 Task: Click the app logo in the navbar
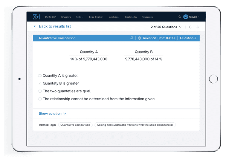pos(36,17)
